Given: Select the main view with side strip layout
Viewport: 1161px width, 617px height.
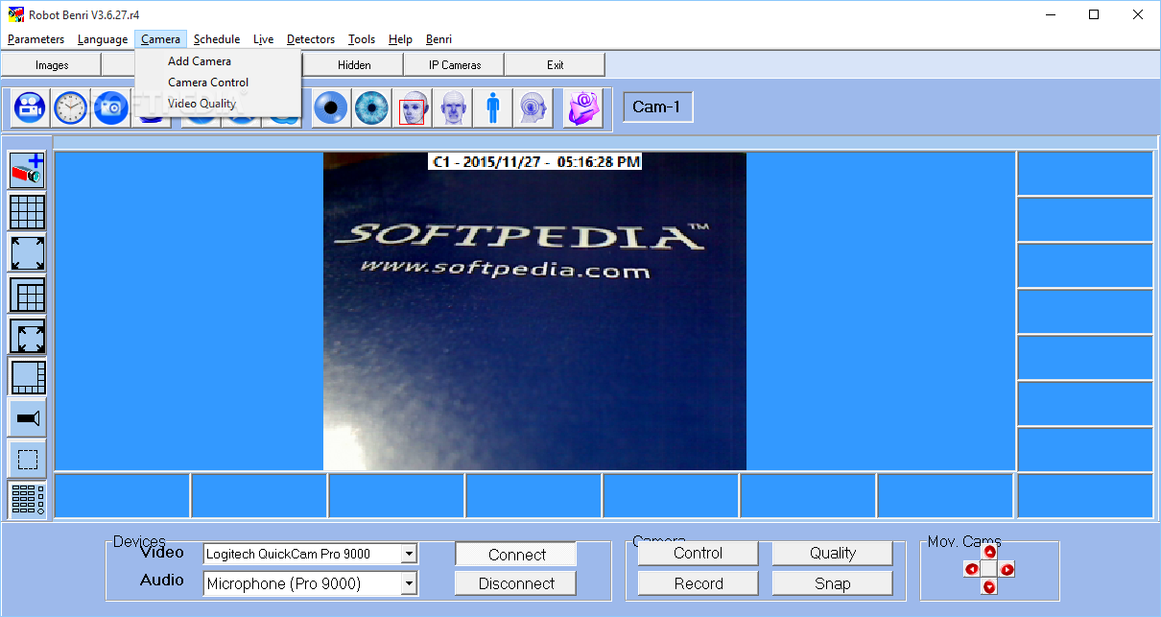Looking at the screenshot, I should tap(28, 377).
